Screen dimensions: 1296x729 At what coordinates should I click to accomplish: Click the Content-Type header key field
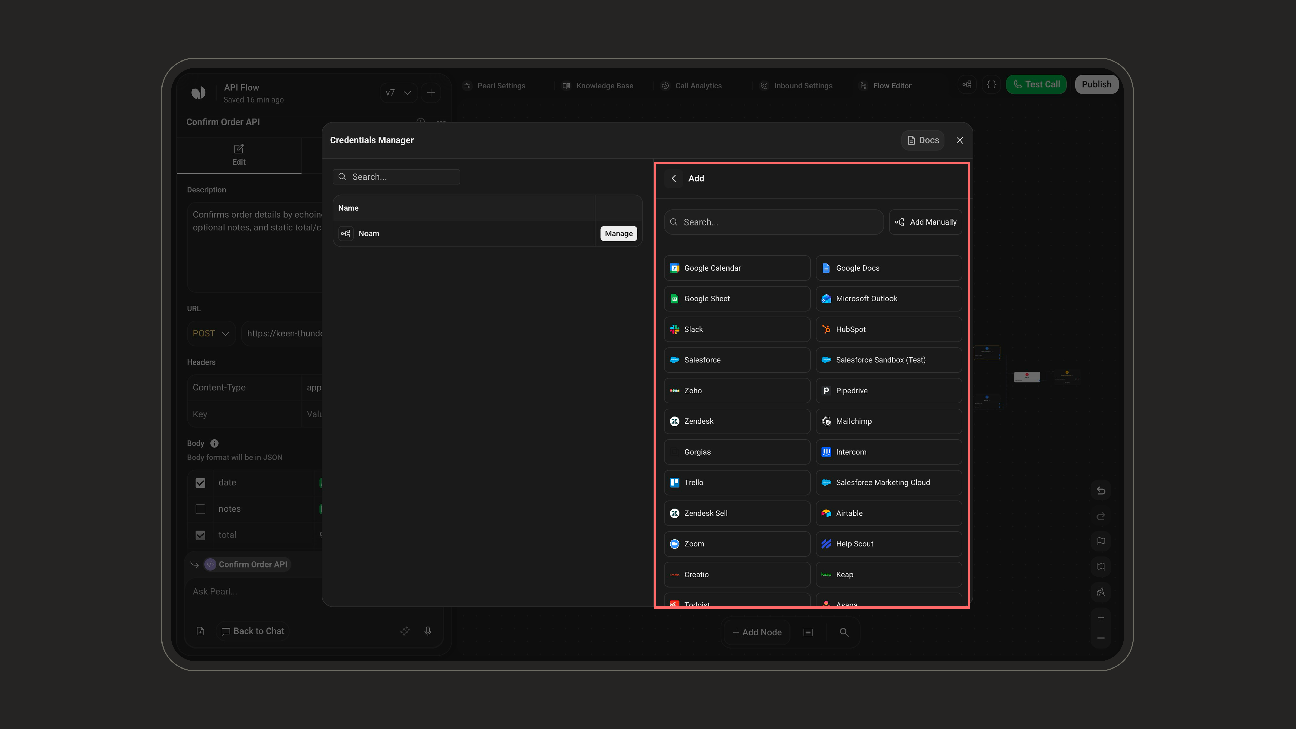[244, 388]
